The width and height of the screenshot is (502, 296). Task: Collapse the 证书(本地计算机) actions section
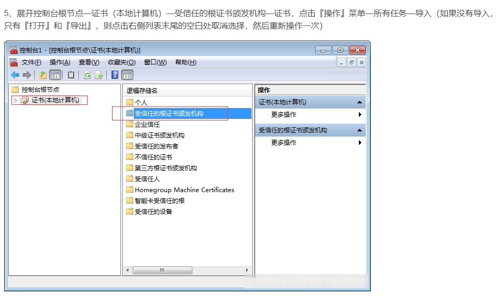(359, 102)
